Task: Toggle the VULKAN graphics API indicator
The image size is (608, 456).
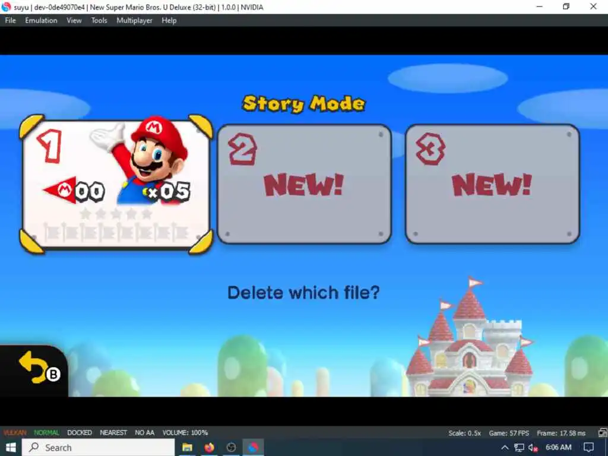Action: point(15,433)
